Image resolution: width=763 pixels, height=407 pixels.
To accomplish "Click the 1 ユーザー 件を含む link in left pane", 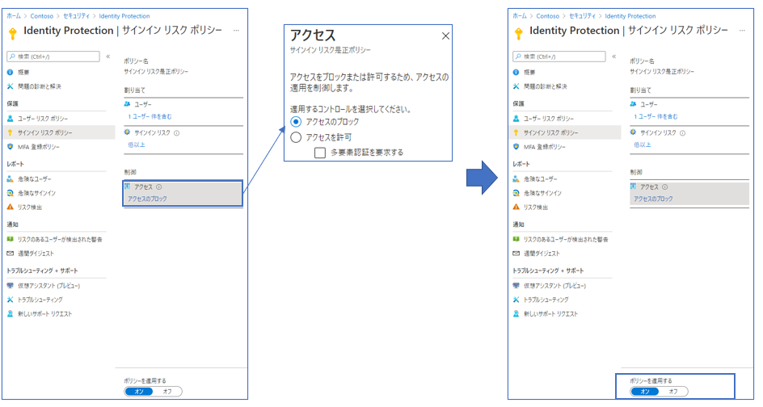I will 150,117.
